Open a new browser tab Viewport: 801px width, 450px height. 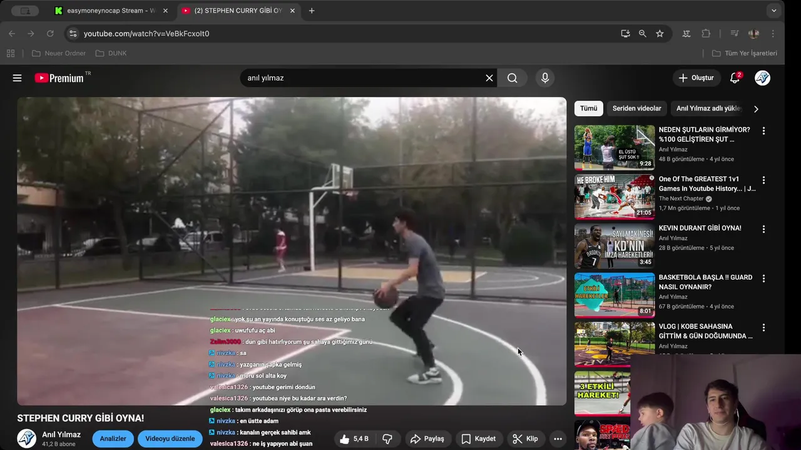click(x=312, y=11)
